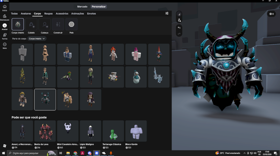This screenshot has height=156, width=280.
Task: Open Task View on the taskbar
Action: tap(61, 153)
